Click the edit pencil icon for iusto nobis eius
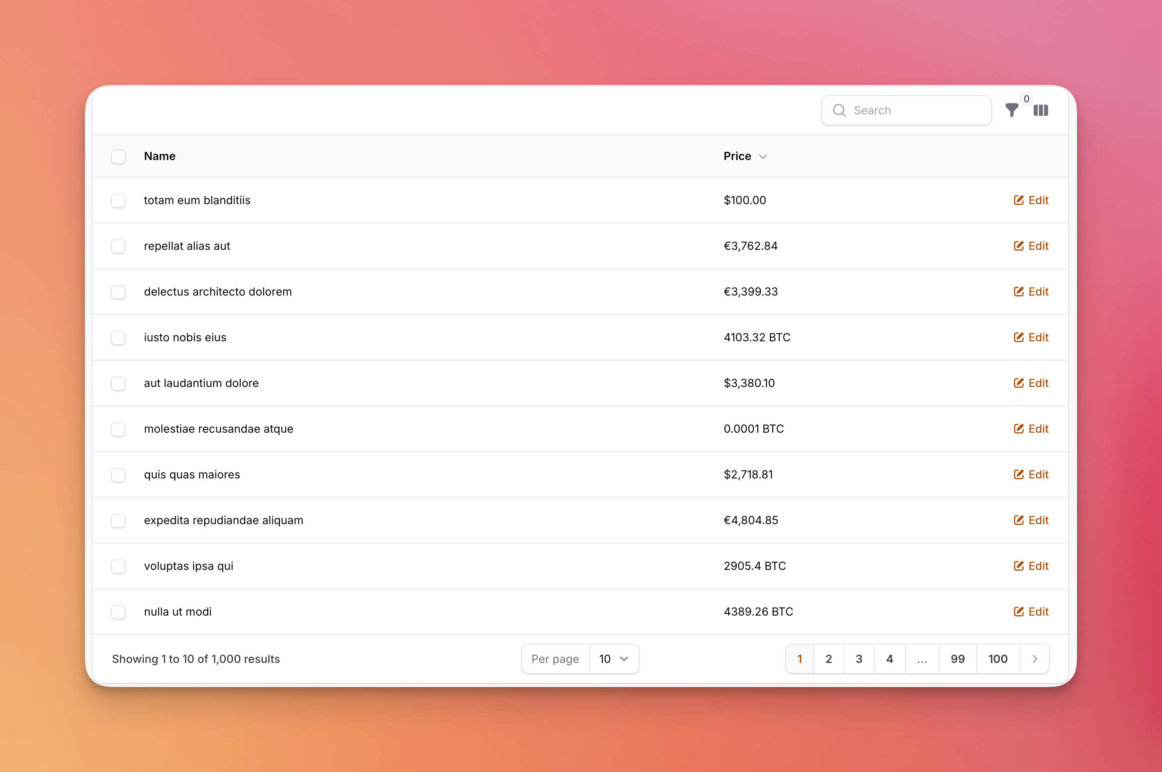This screenshot has width=1162, height=772. point(1019,337)
